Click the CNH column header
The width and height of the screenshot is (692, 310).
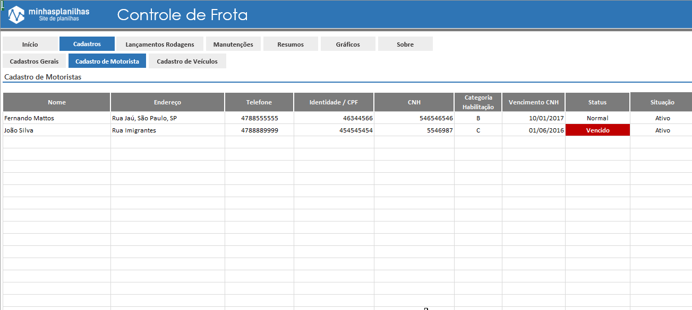point(414,102)
